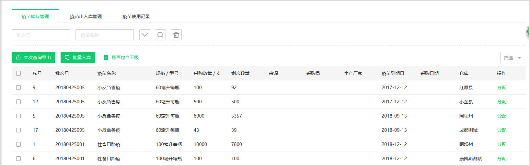
Task: Click warehouse cell 成都测试
Action: pos(468,130)
